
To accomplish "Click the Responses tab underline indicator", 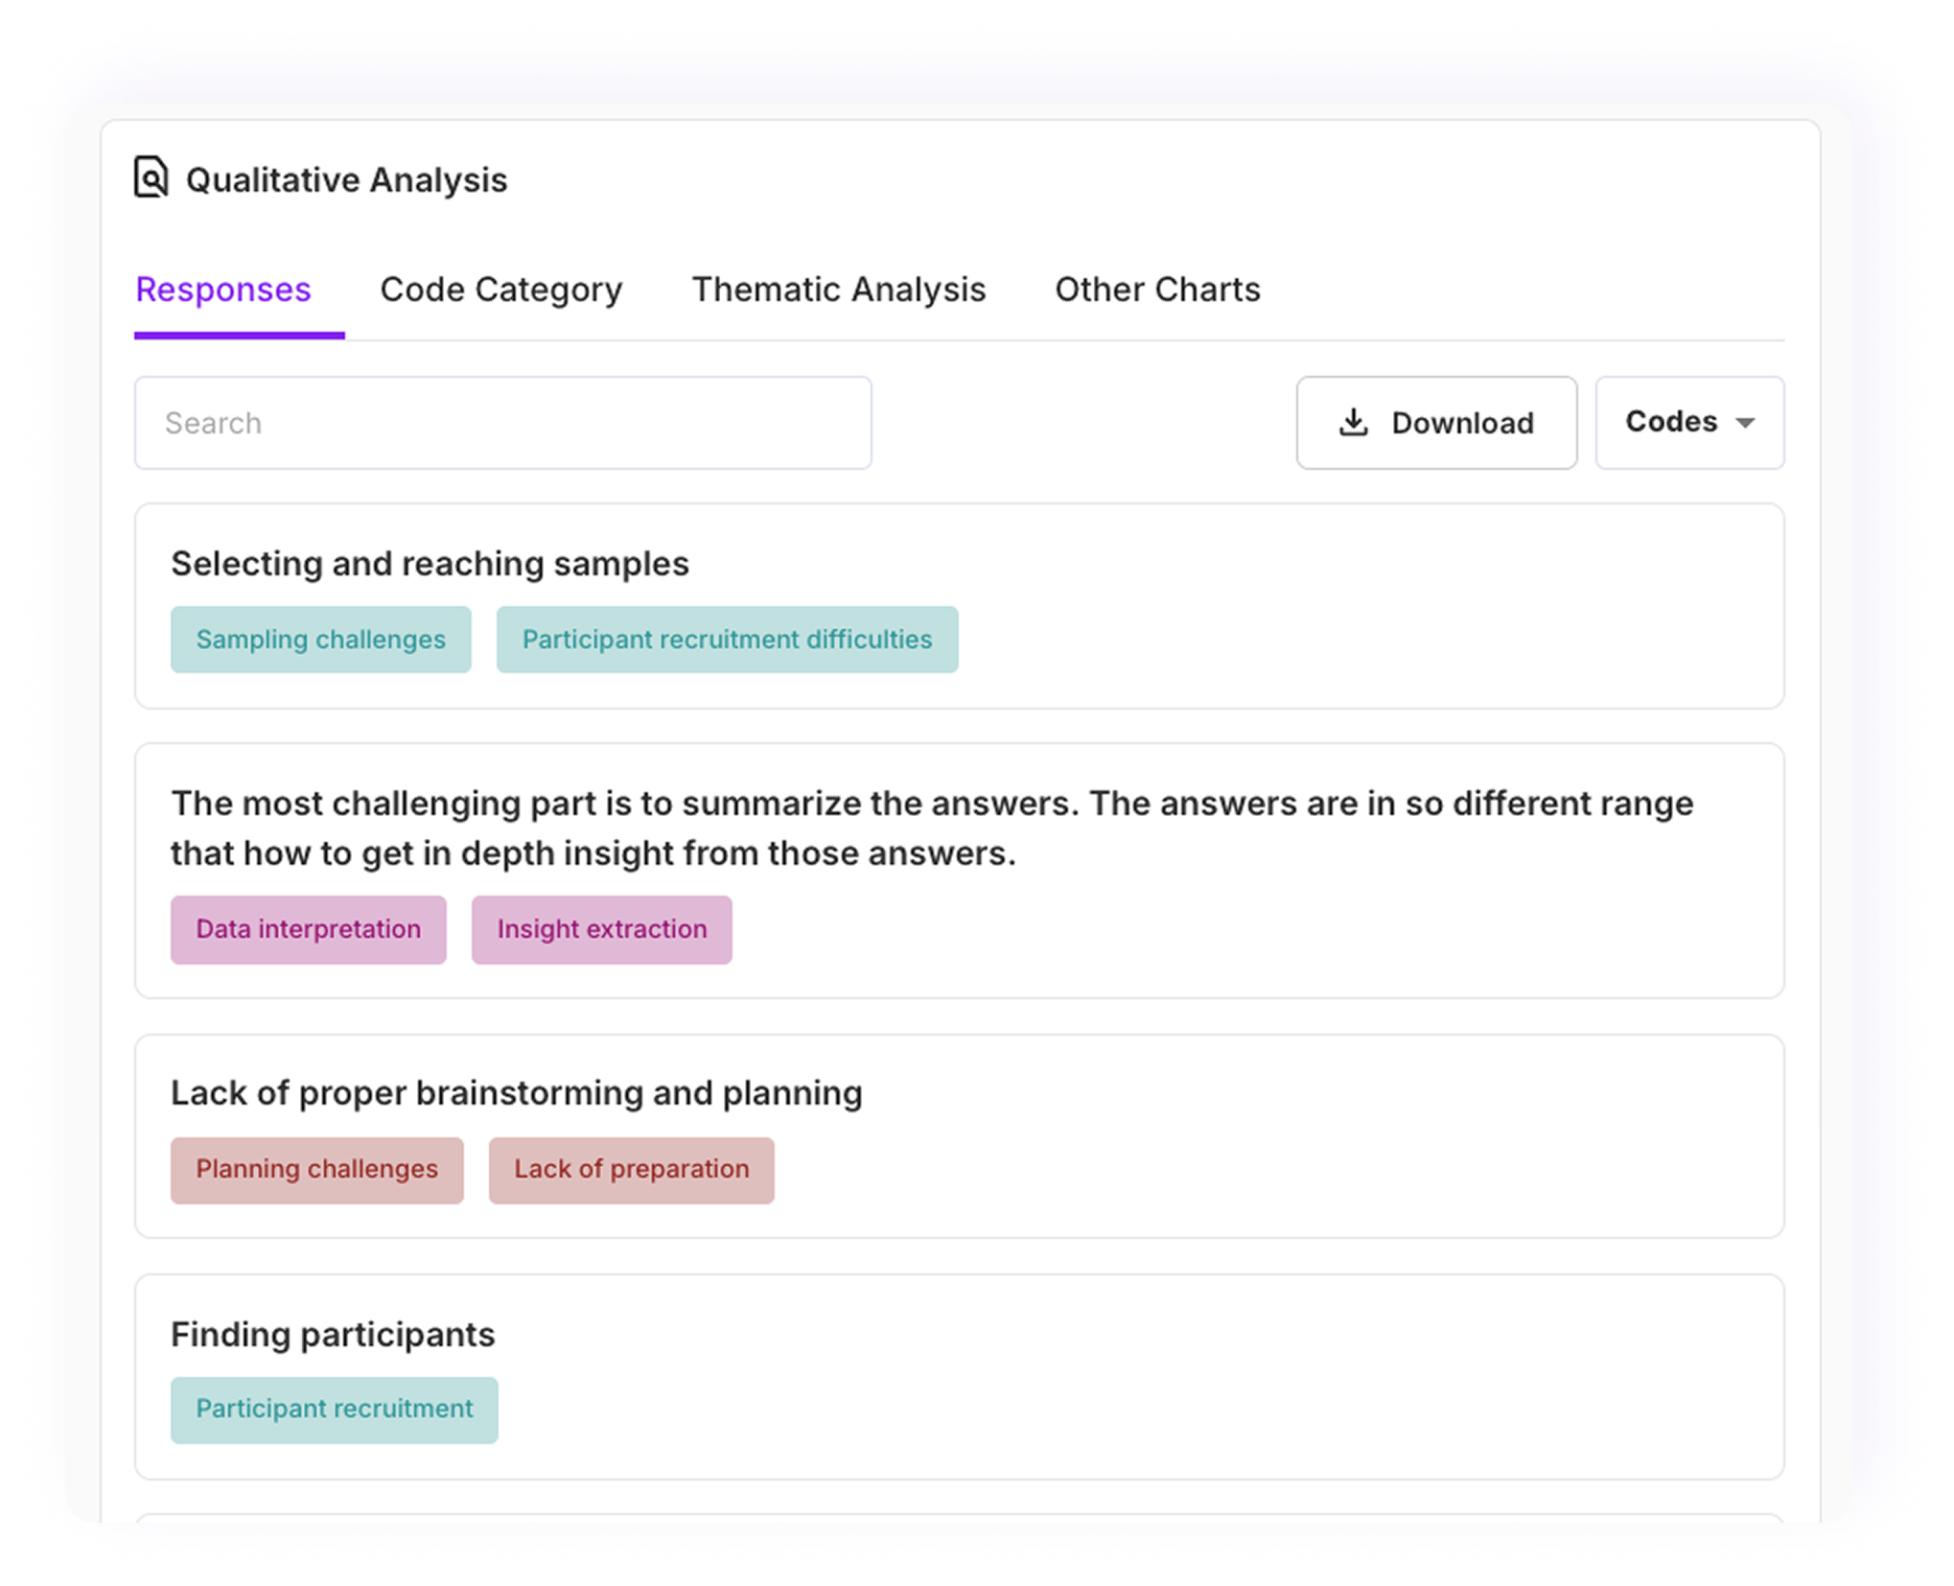I will tap(239, 336).
